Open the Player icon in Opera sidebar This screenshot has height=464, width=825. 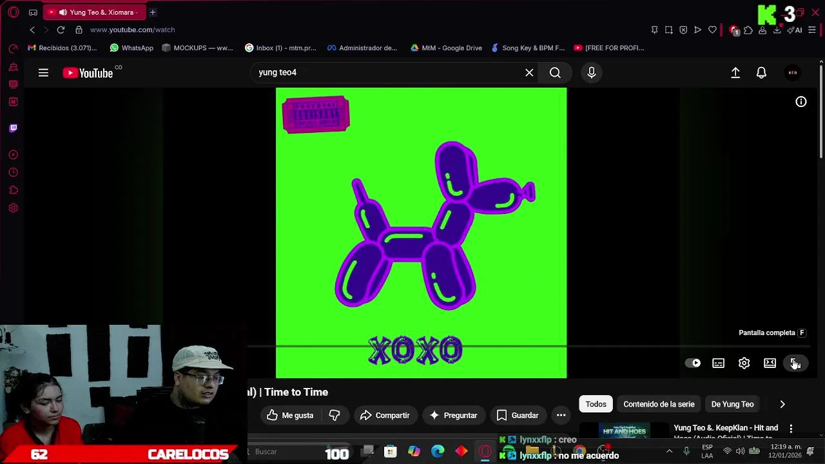[x=13, y=155]
